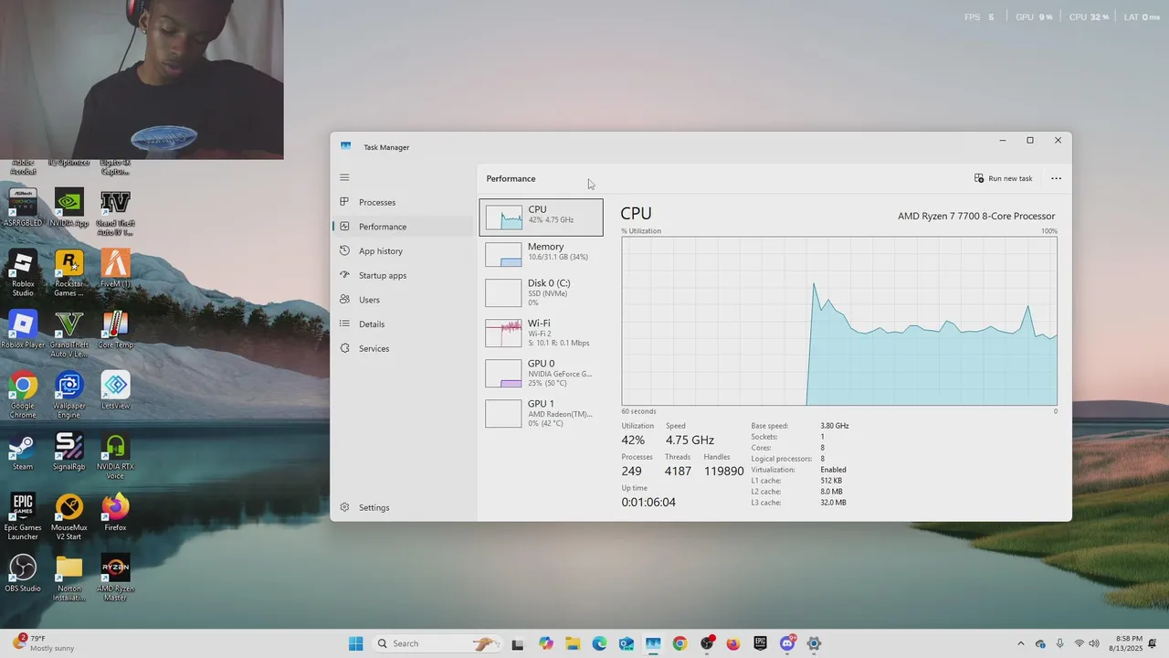Go to Startup apps page

tap(403, 275)
